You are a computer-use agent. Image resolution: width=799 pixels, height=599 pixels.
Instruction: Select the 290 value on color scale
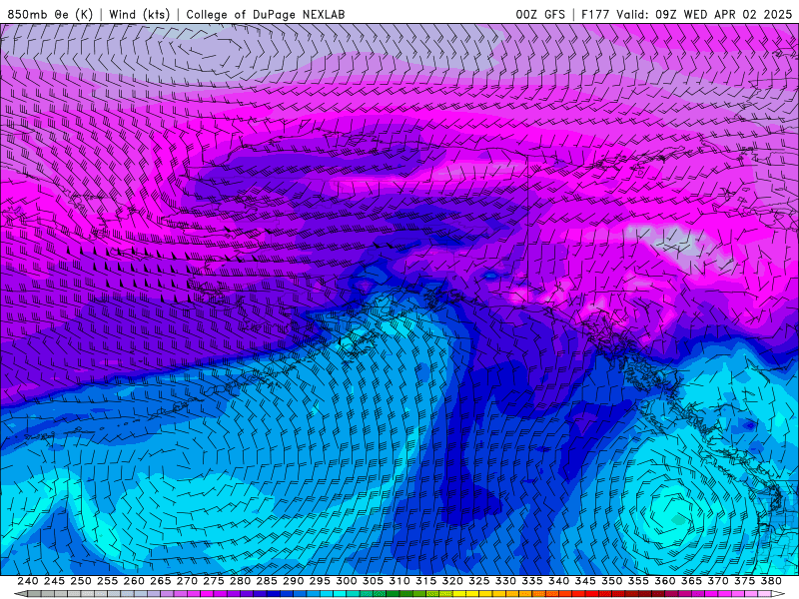pos(293,581)
